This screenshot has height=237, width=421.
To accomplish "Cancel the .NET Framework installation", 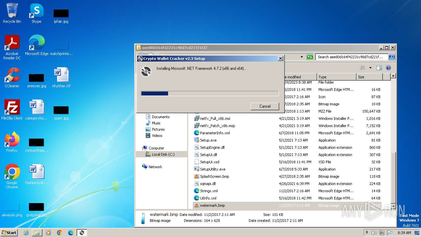I will (265, 106).
